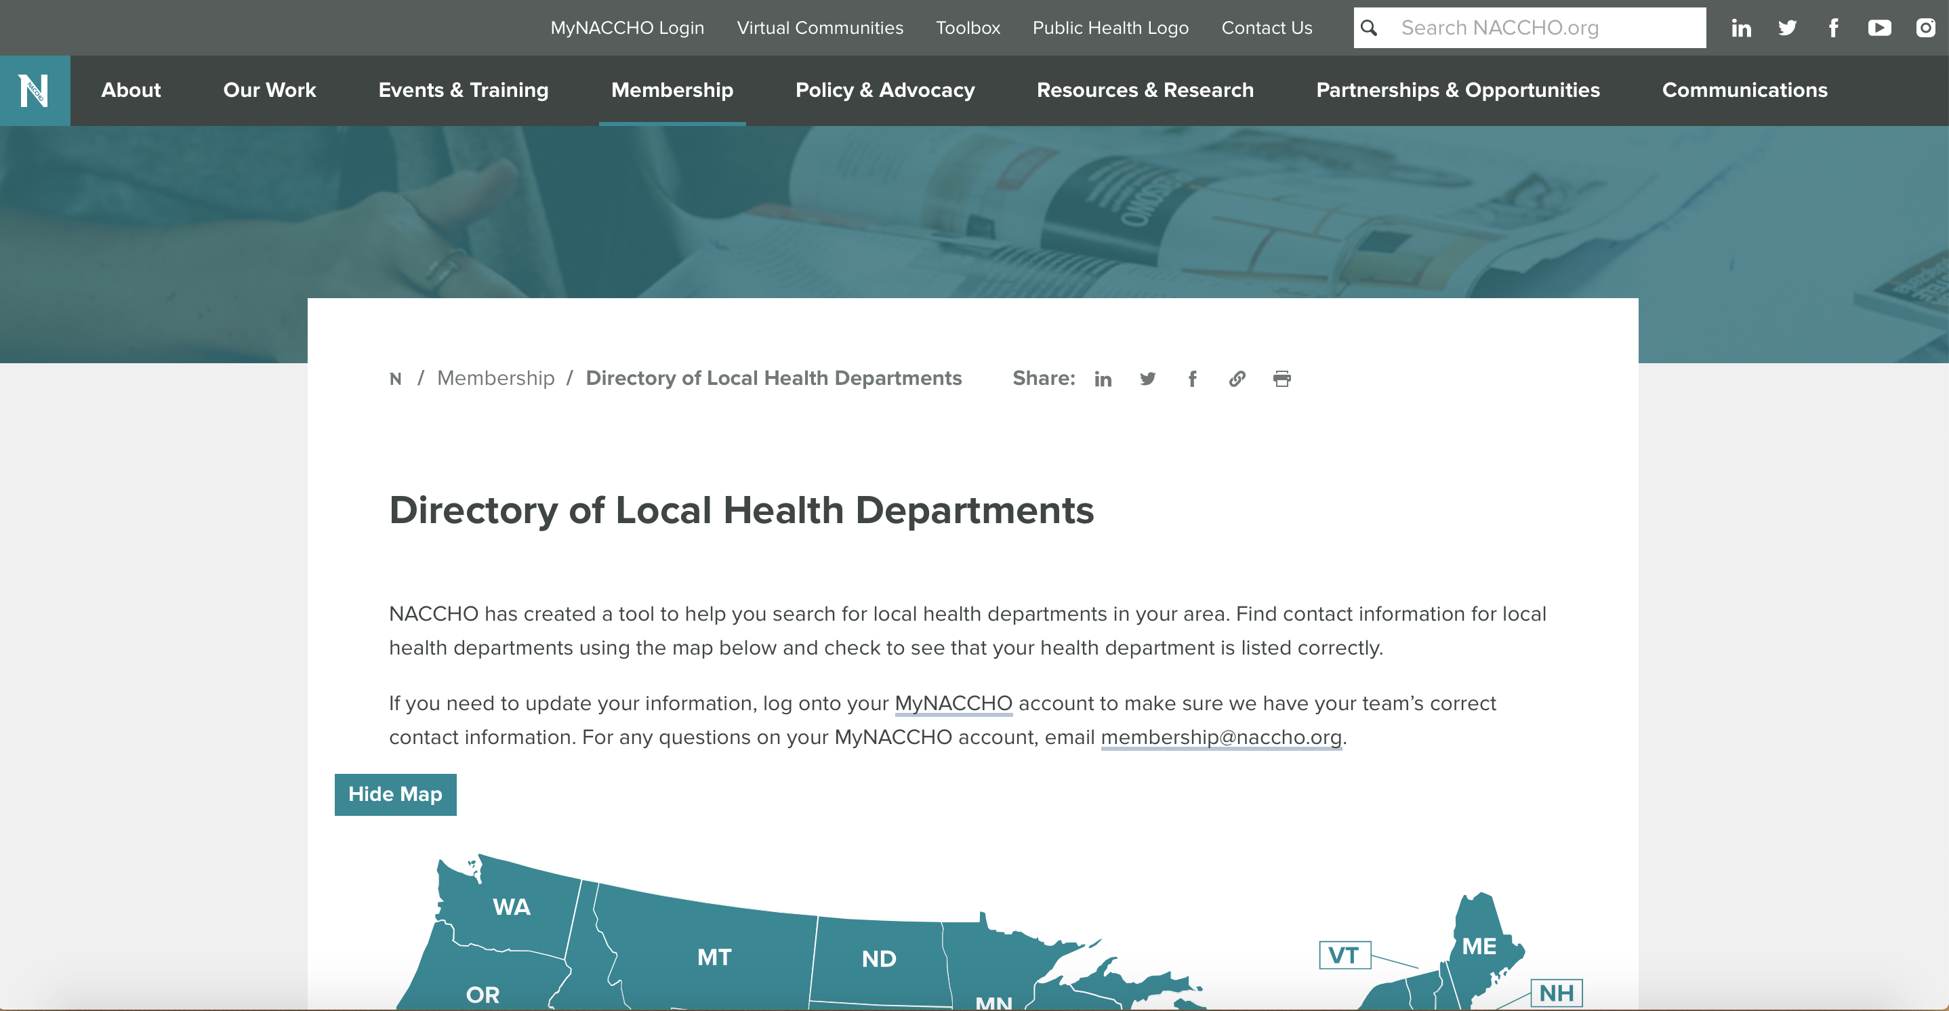
Task: Open the YouTube icon in top bar
Action: [1879, 27]
